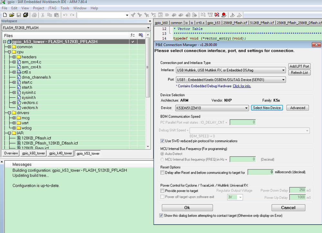This screenshot has width=322, height=233.
Task: Click the Make toolbar icon
Action: (210, 15)
